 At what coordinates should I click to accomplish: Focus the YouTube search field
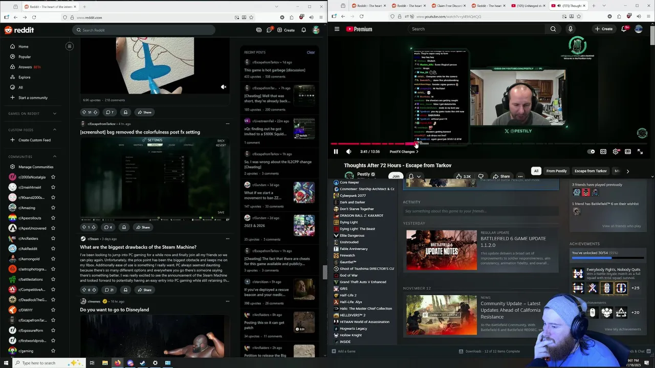point(476,29)
